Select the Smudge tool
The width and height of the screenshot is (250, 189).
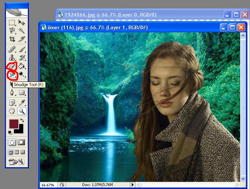(12, 74)
